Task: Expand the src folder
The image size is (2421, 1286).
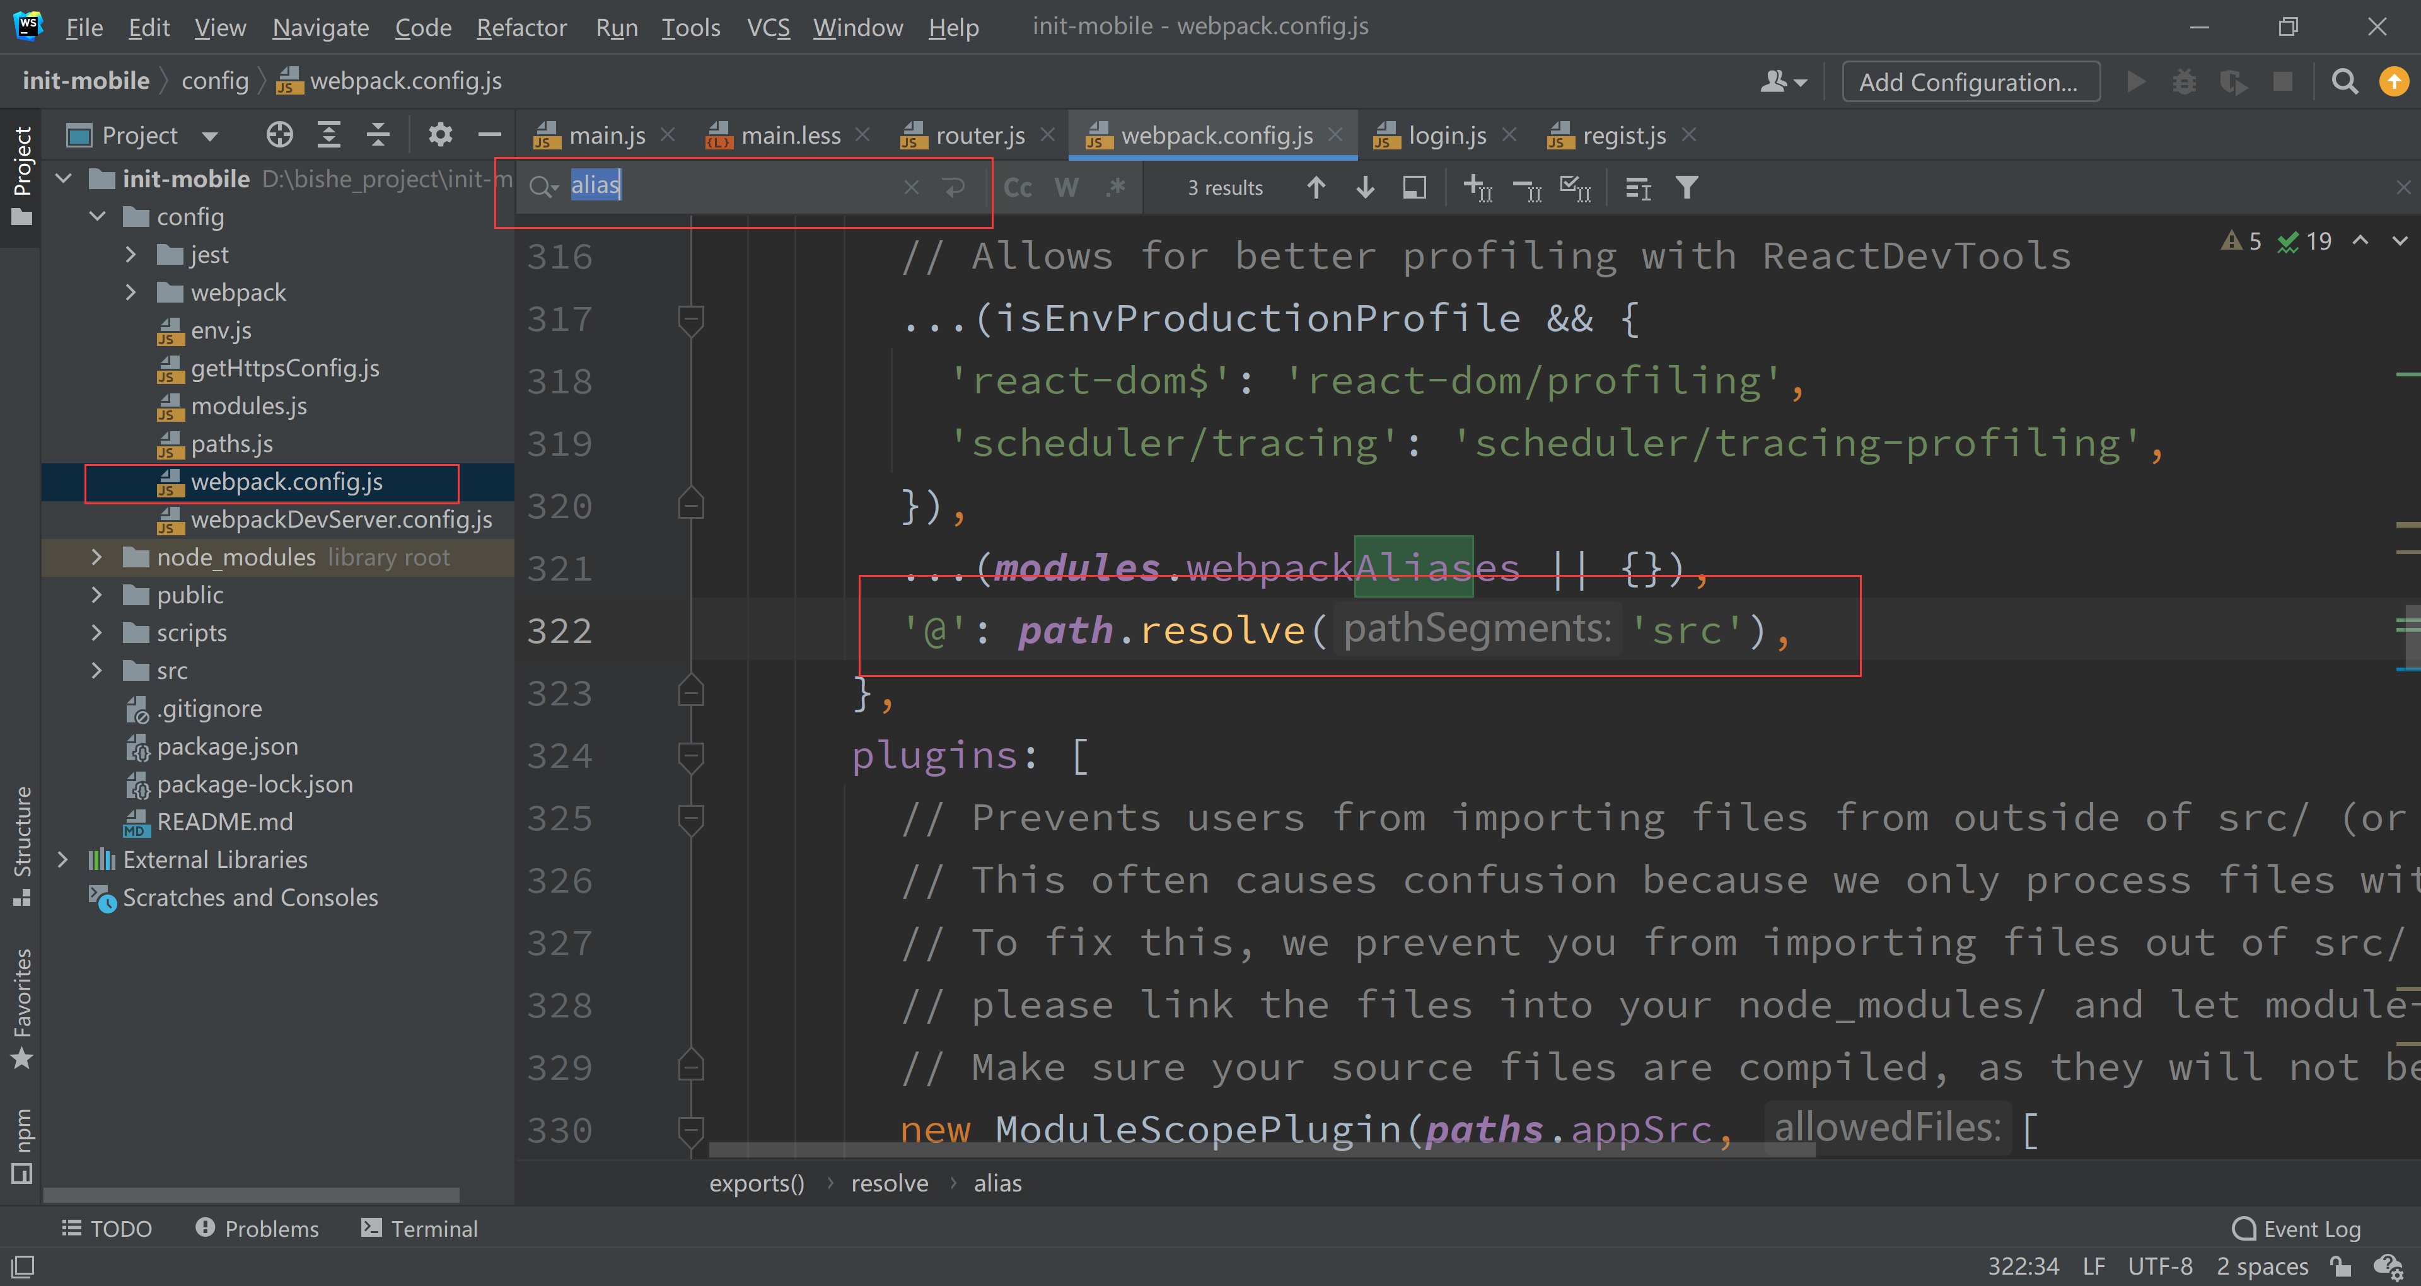Action: (97, 669)
